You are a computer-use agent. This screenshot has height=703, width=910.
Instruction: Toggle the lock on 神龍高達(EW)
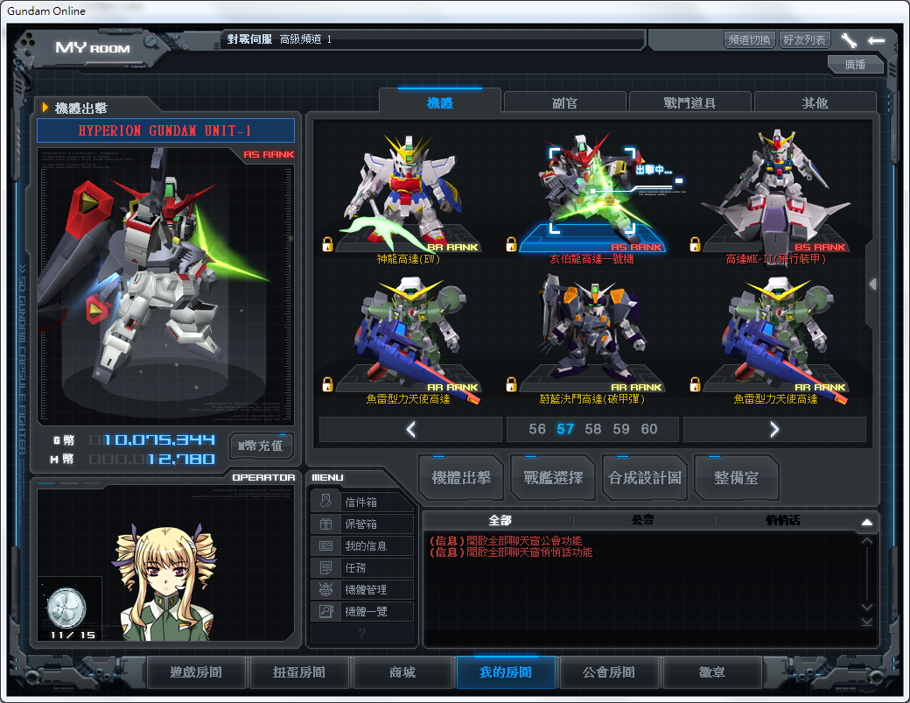click(x=328, y=244)
